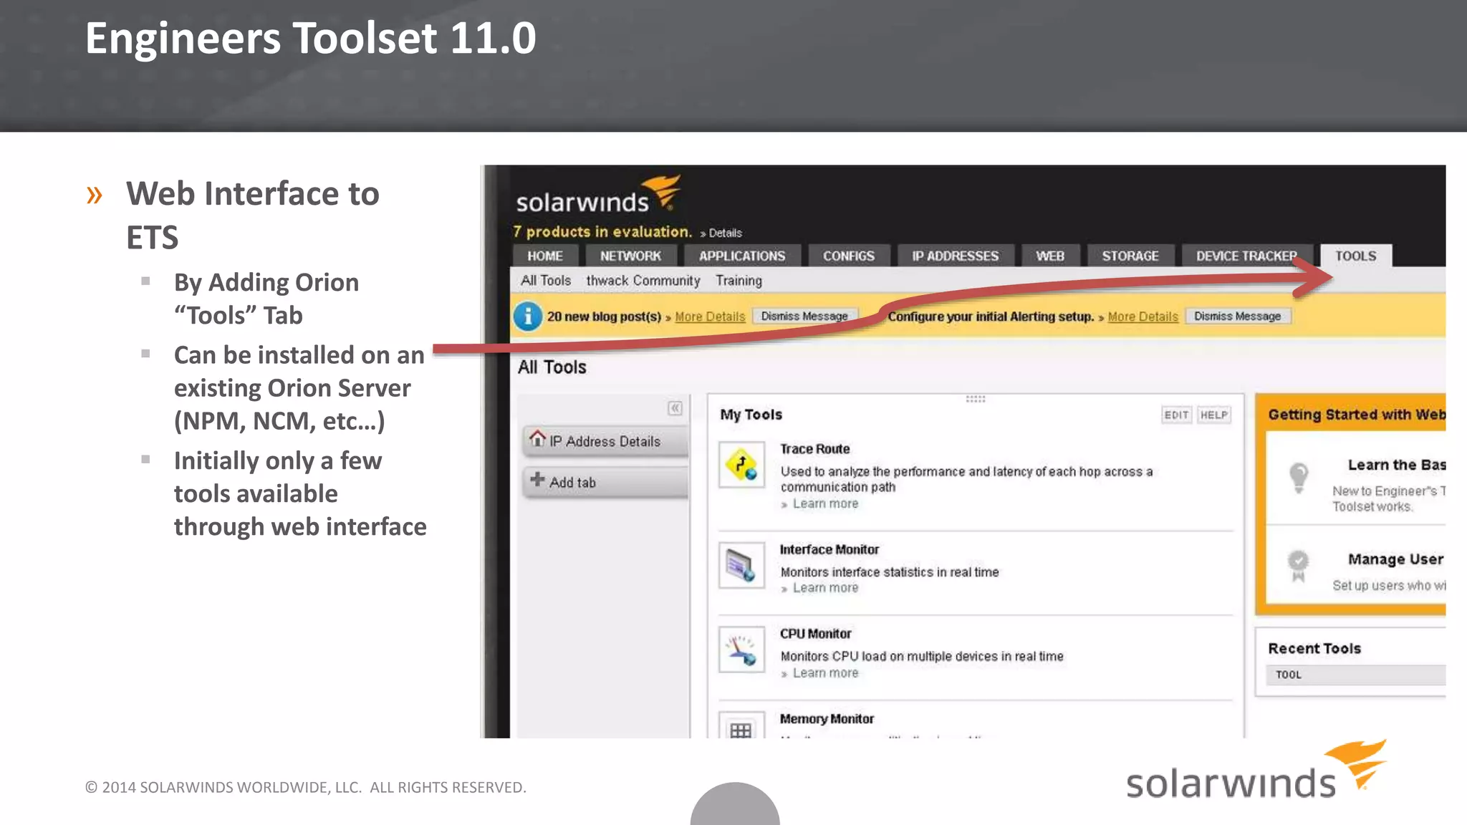Open the IP ADDRESSES tab
Screen dimensions: 1467x825
coord(955,256)
